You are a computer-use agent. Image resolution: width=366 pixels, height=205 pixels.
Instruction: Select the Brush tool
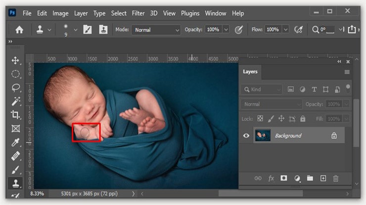coord(15,170)
